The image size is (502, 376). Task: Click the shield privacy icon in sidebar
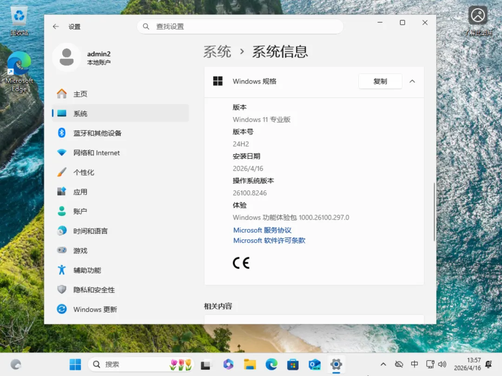point(61,289)
